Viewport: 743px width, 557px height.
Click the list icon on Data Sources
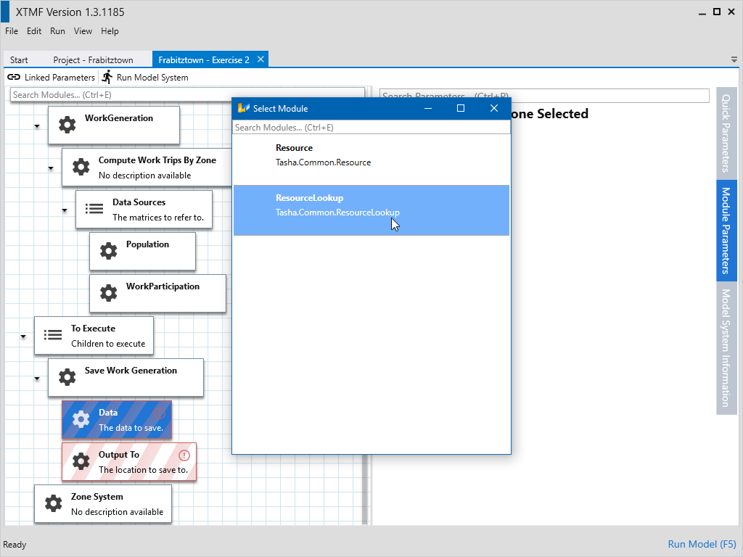(94, 209)
